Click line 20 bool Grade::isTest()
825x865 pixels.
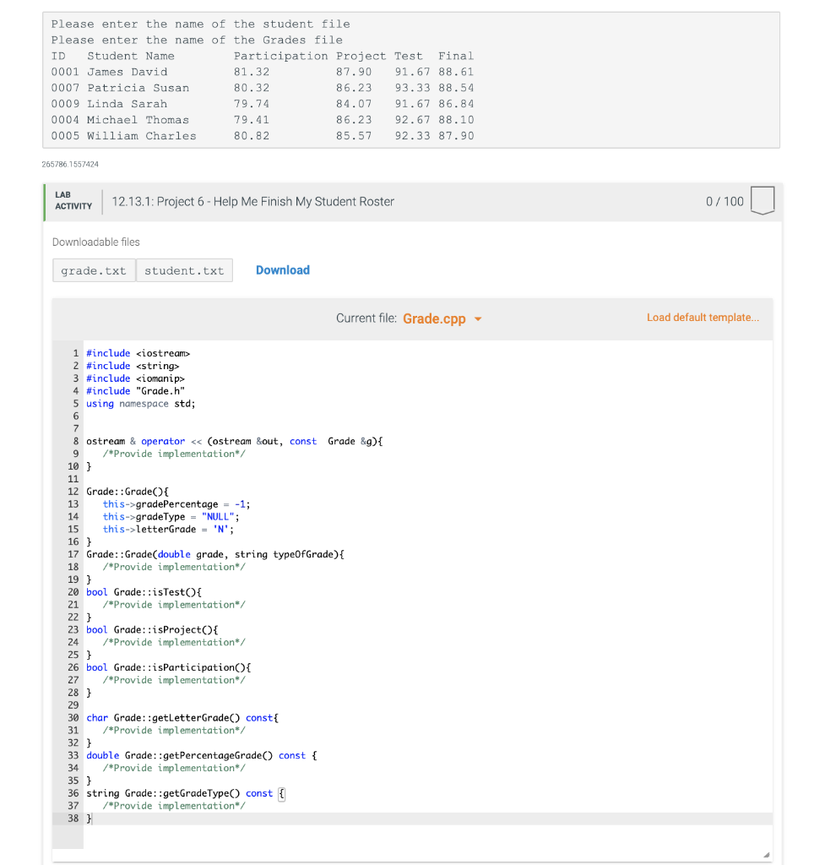point(144,592)
